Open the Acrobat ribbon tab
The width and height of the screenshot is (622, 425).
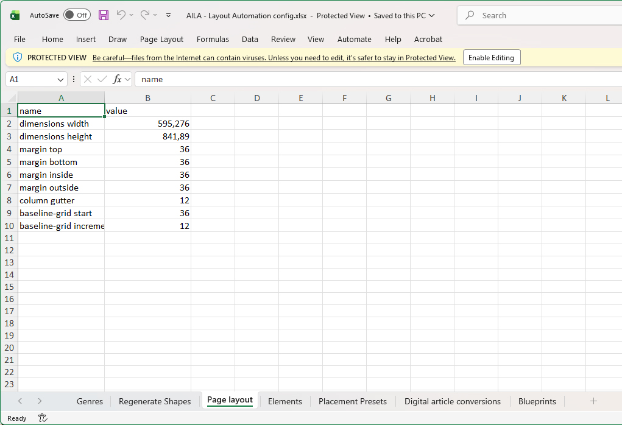coord(428,39)
